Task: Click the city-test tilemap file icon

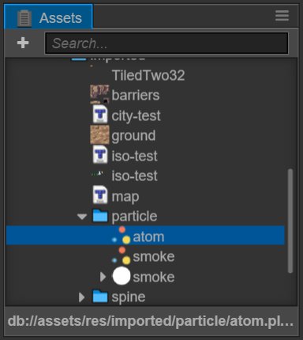Action: pos(100,115)
